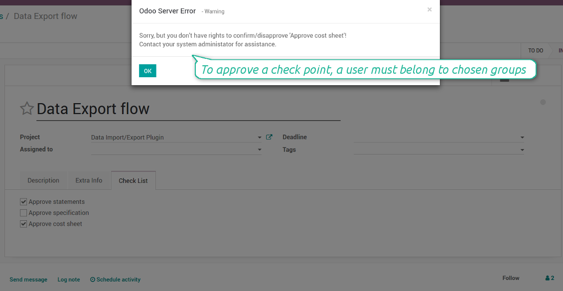Open the Extra Info tab
The width and height of the screenshot is (563, 291).
coord(89,180)
